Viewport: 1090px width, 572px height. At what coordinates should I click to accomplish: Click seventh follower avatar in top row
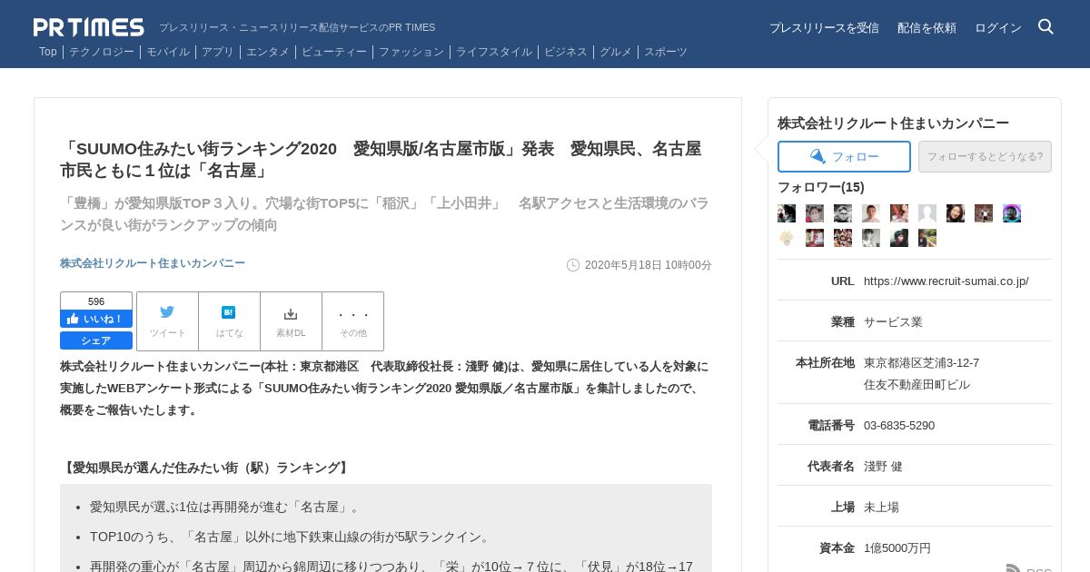click(956, 213)
